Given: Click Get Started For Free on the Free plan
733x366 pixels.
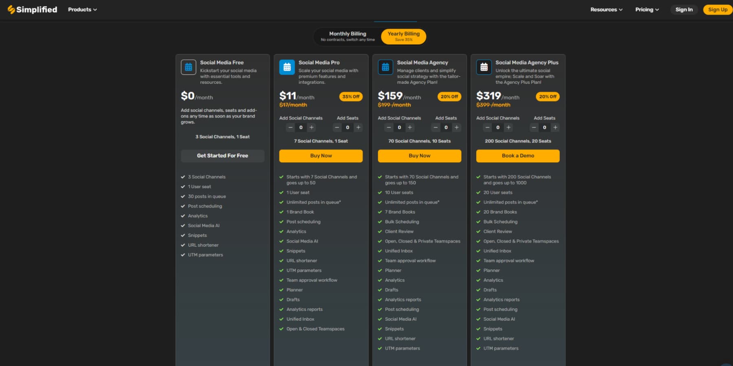Looking at the screenshot, I should (222, 156).
